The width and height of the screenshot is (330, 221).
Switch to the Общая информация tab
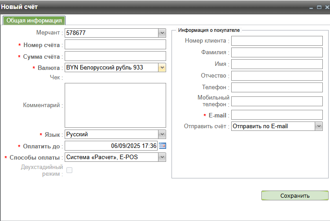34,21
